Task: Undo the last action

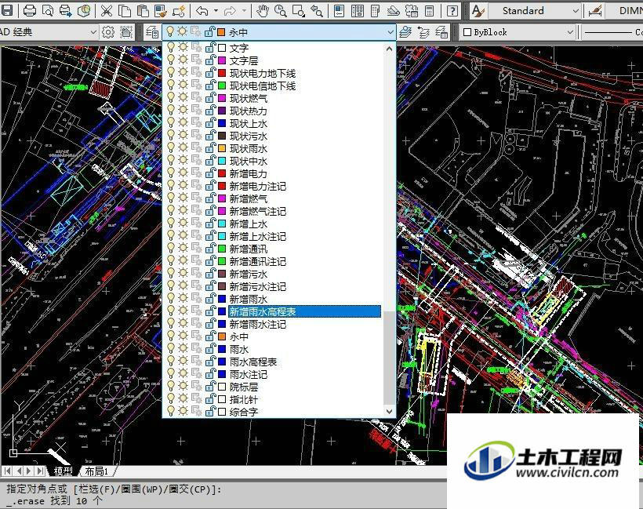Action: [202, 10]
